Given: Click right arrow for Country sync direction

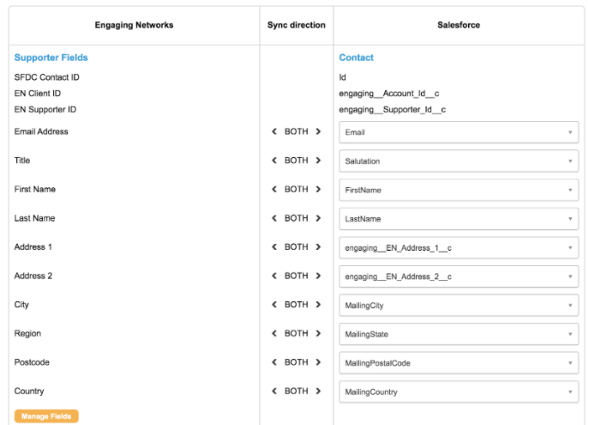Looking at the screenshot, I should tap(318, 392).
